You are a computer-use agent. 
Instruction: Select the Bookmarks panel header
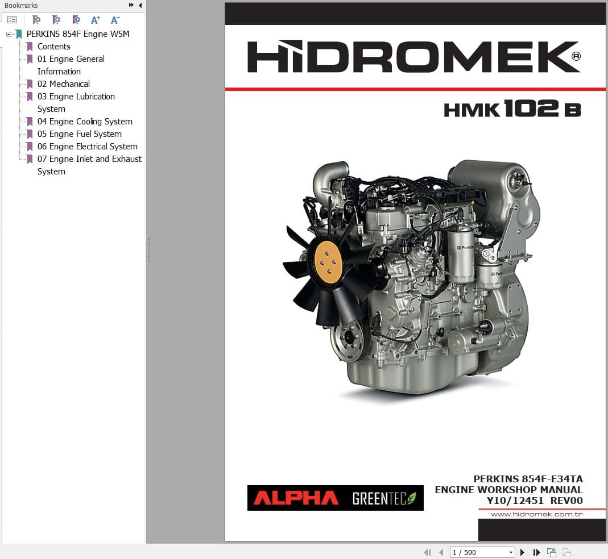click(21, 5)
